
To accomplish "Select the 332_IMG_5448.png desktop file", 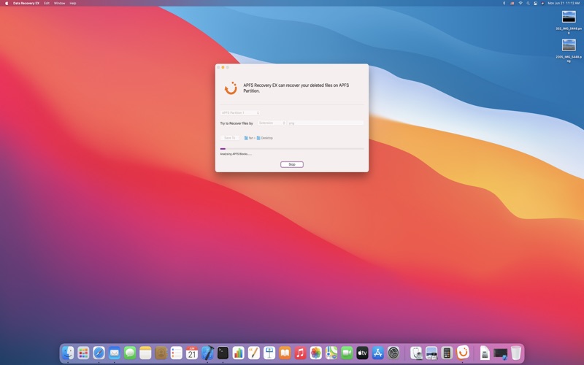I will pyautogui.click(x=569, y=23).
